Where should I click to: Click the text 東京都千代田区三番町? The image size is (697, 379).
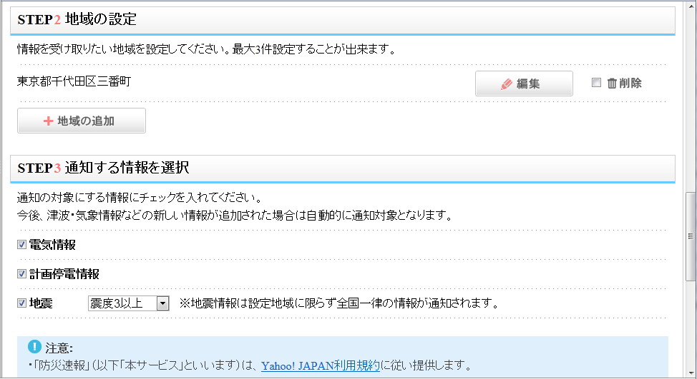click(74, 81)
